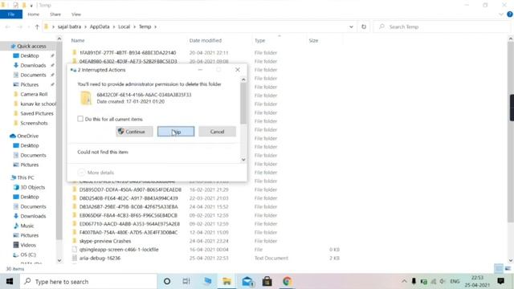Screen dimensions: 514x289
Task: Open OneDrive in navigation pane
Action: pyautogui.click(x=27, y=136)
